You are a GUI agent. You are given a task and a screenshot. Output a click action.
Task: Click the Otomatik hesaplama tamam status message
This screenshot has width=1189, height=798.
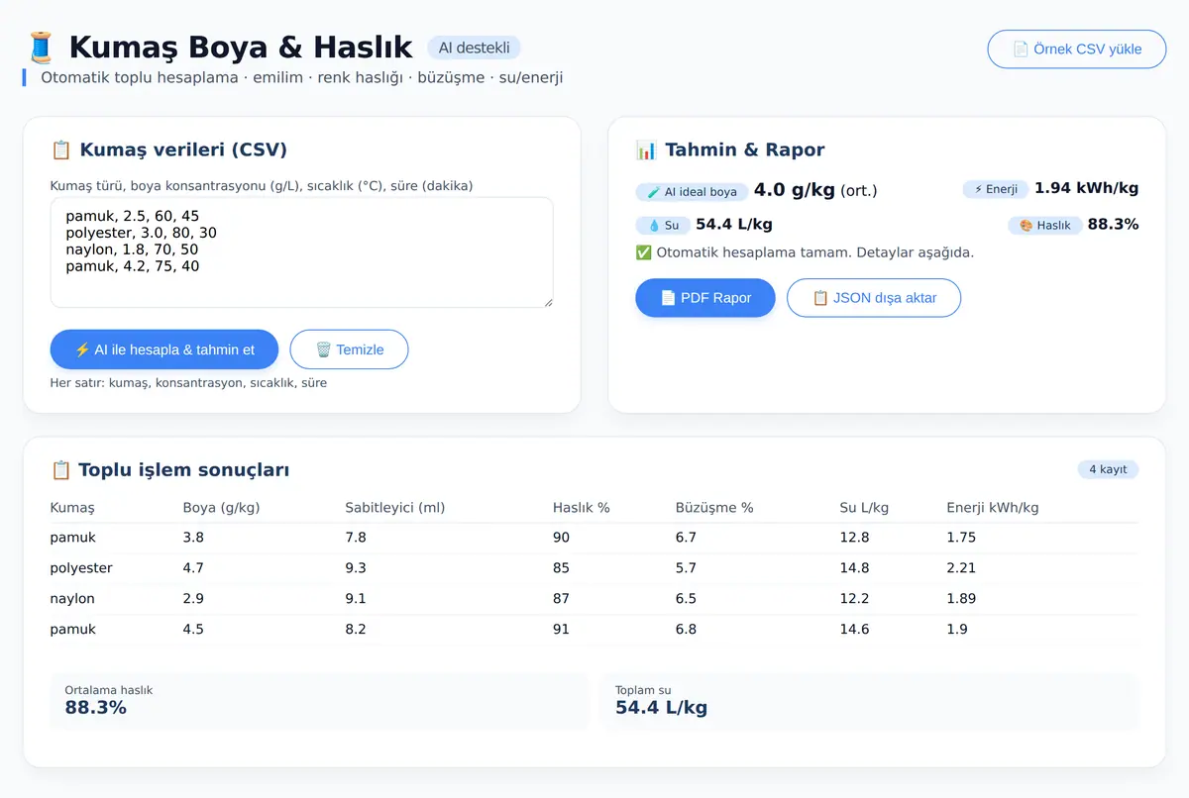pyautogui.click(x=805, y=252)
